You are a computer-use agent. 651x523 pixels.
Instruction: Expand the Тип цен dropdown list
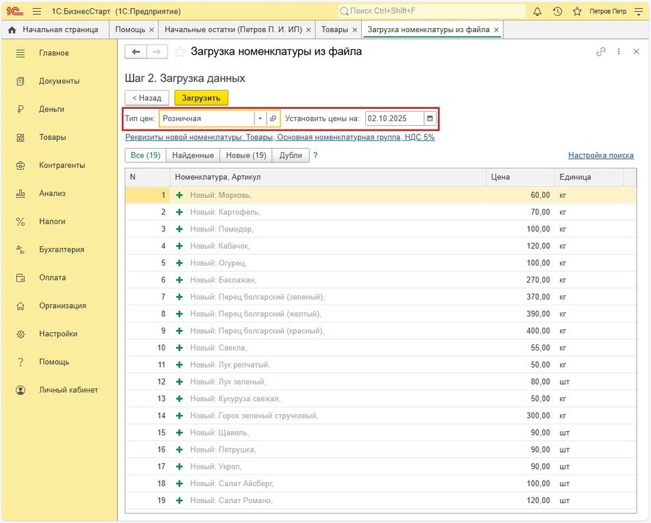260,118
